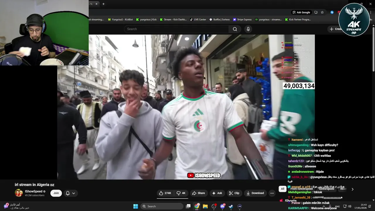The width and height of the screenshot is (375, 211).
Task: Close the current browser tab
Action: (x=96, y=4)
